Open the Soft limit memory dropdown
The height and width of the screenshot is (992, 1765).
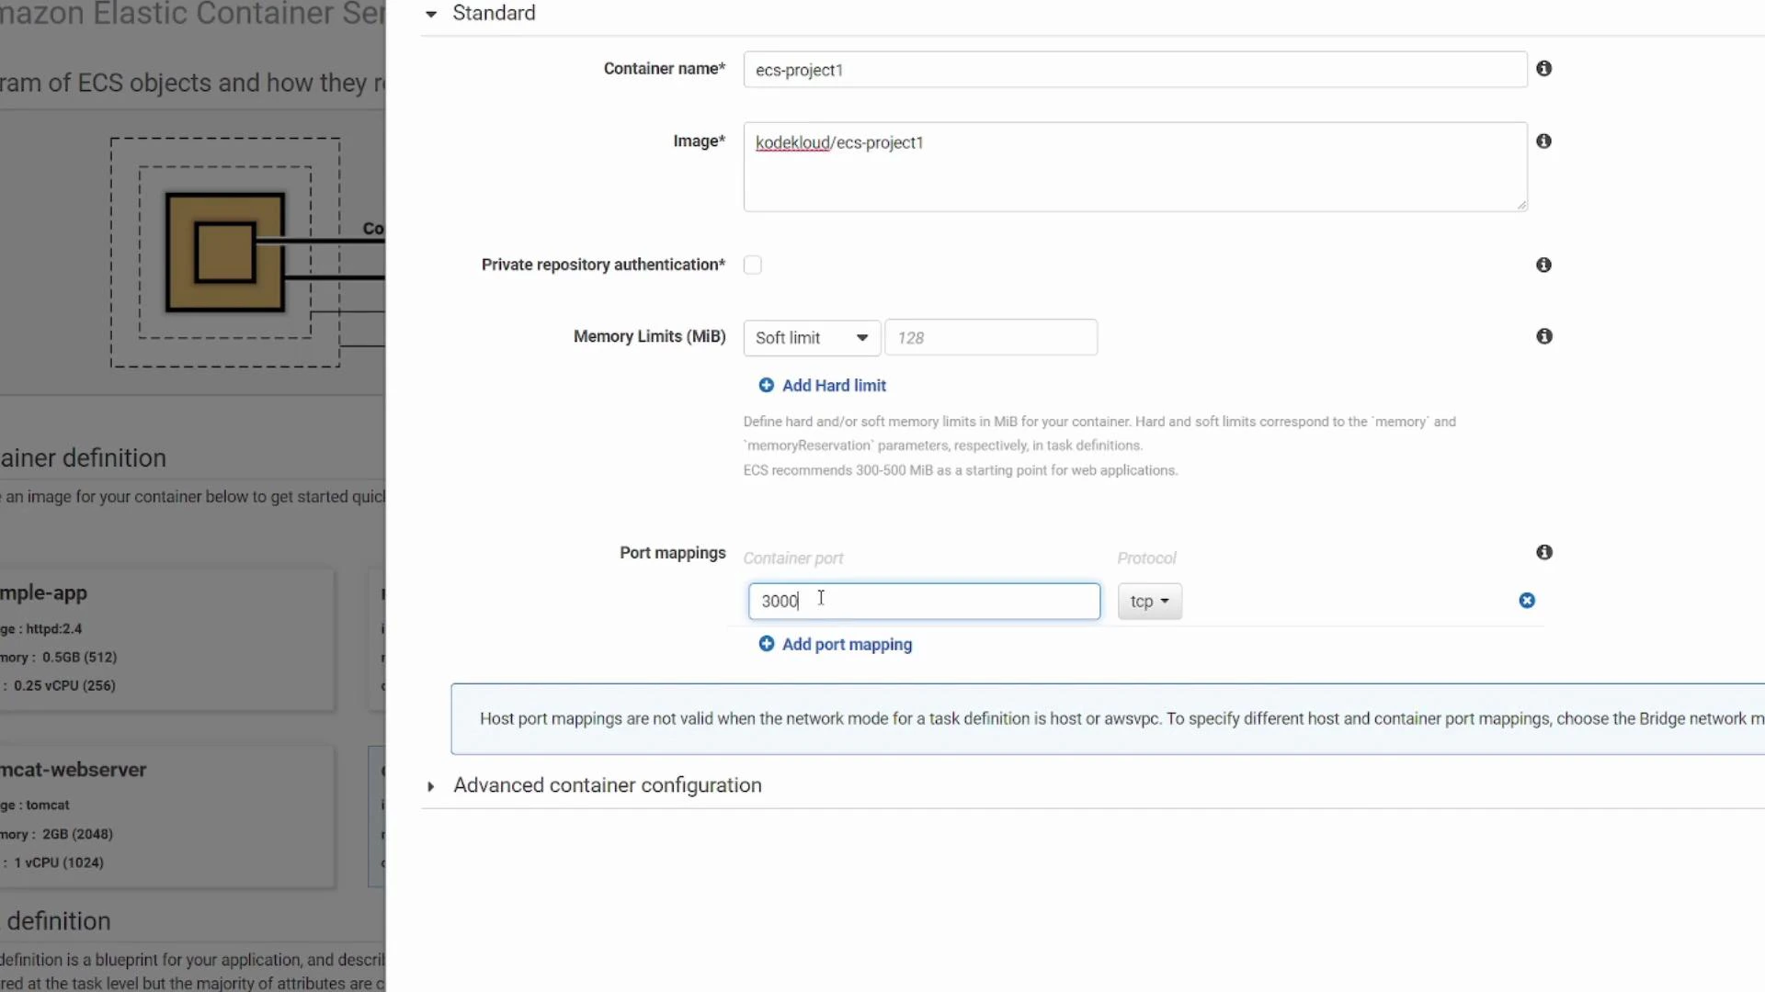coord(812,337)
